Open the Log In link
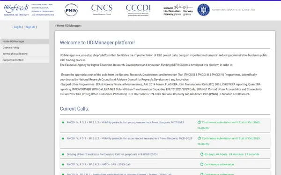Screen dimensions: 281x175 tap(18, 27)
